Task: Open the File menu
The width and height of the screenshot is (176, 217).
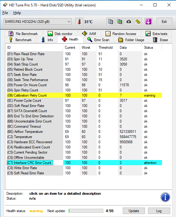Action: click(5, 13)
